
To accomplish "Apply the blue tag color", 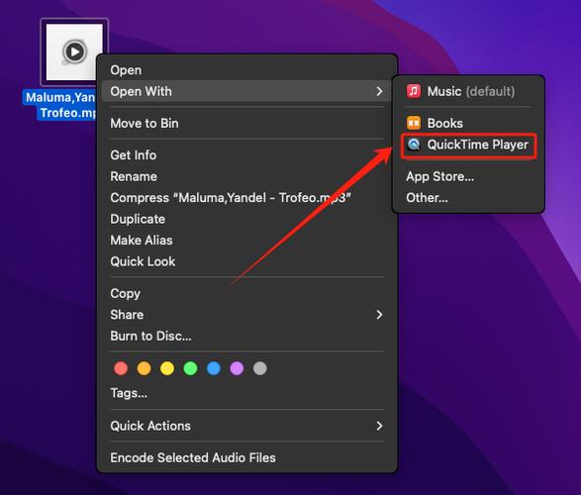I will 214,368.
